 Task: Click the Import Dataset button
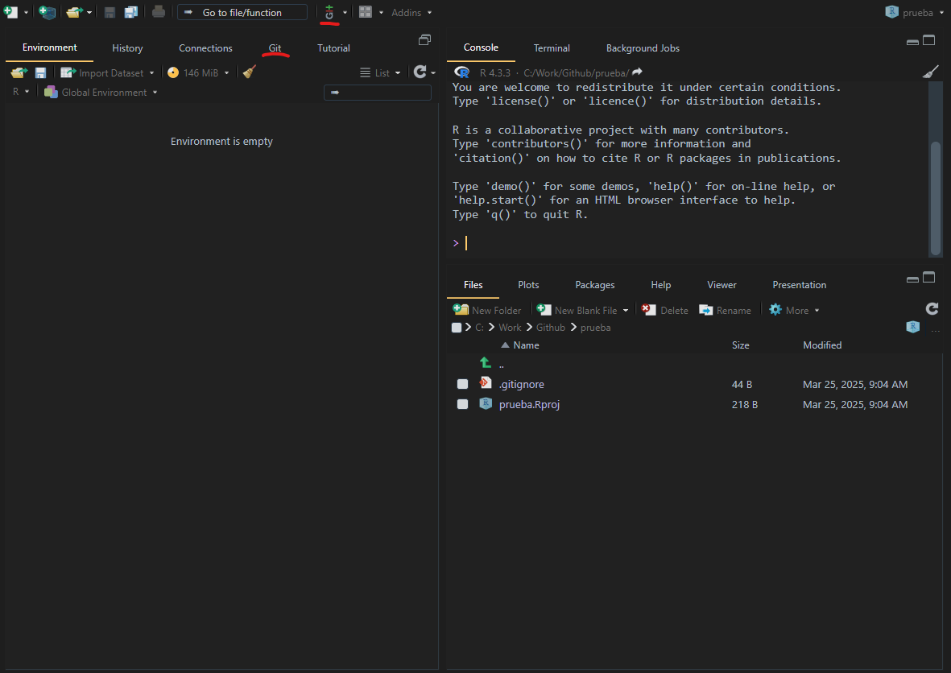point(107,72)
